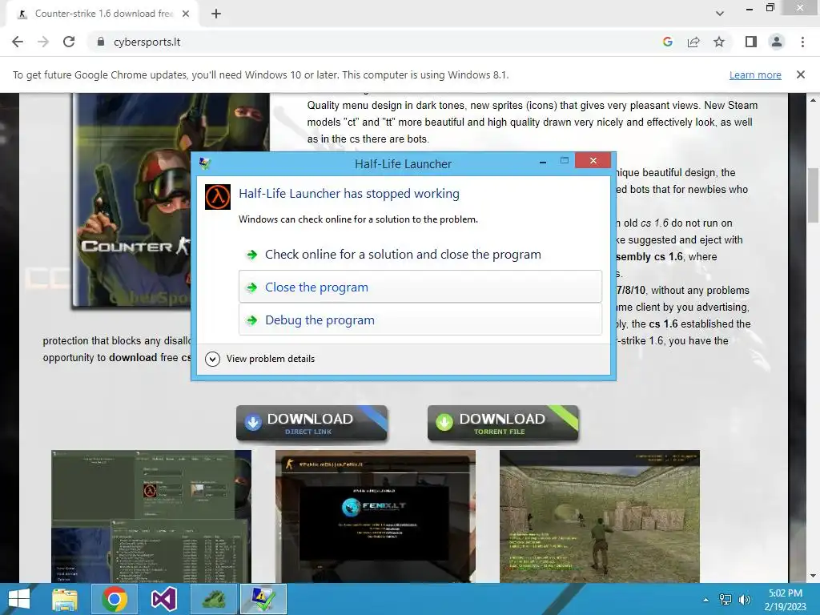Screen dimensions: 820x615
Task: Bookmark this page with the star icon
Action: click(719, 42)
